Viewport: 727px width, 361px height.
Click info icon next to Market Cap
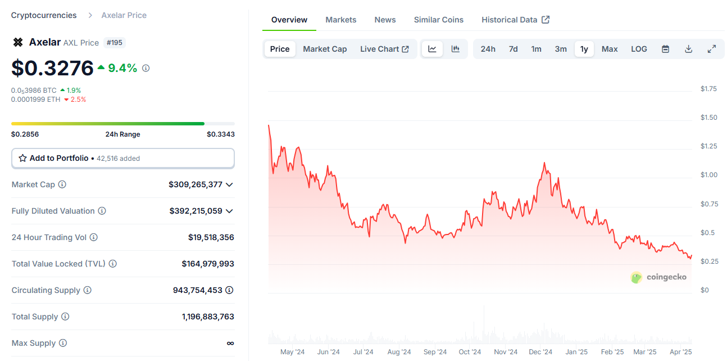[x=62, y=184]
